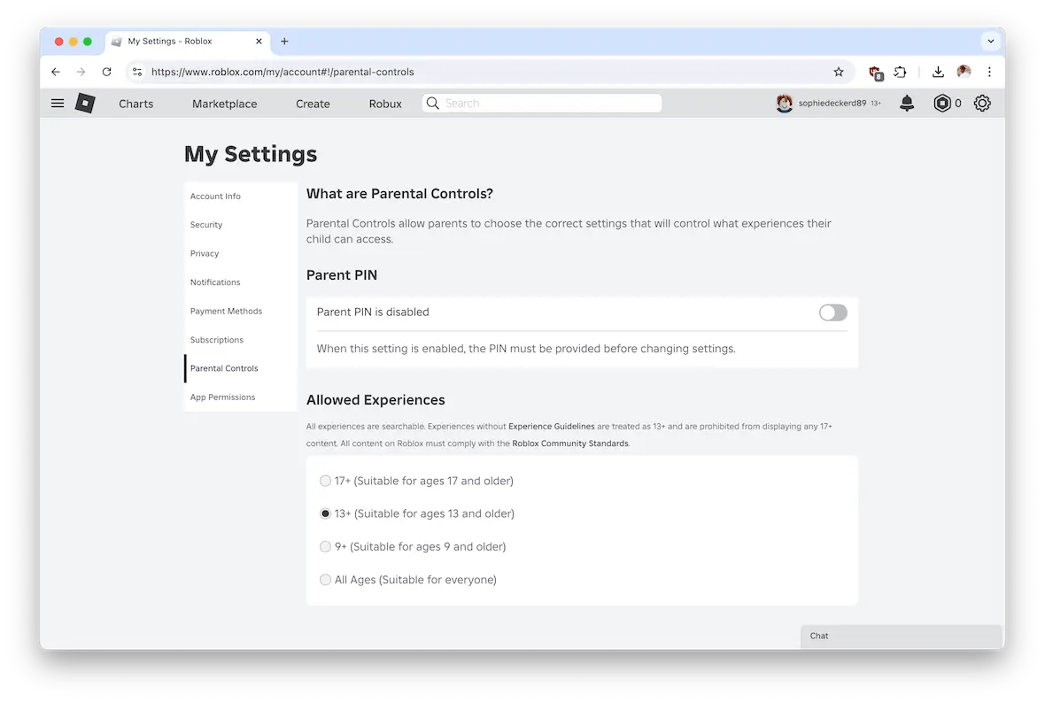Open the hamburger navigation menu
This screenshot has width=1045, height=702.
point(58,104)
